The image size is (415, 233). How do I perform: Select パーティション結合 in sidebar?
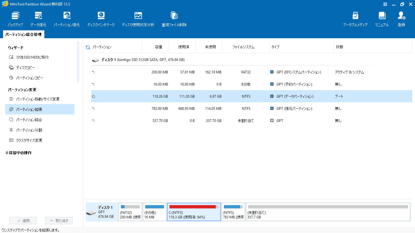coord(29,120)
